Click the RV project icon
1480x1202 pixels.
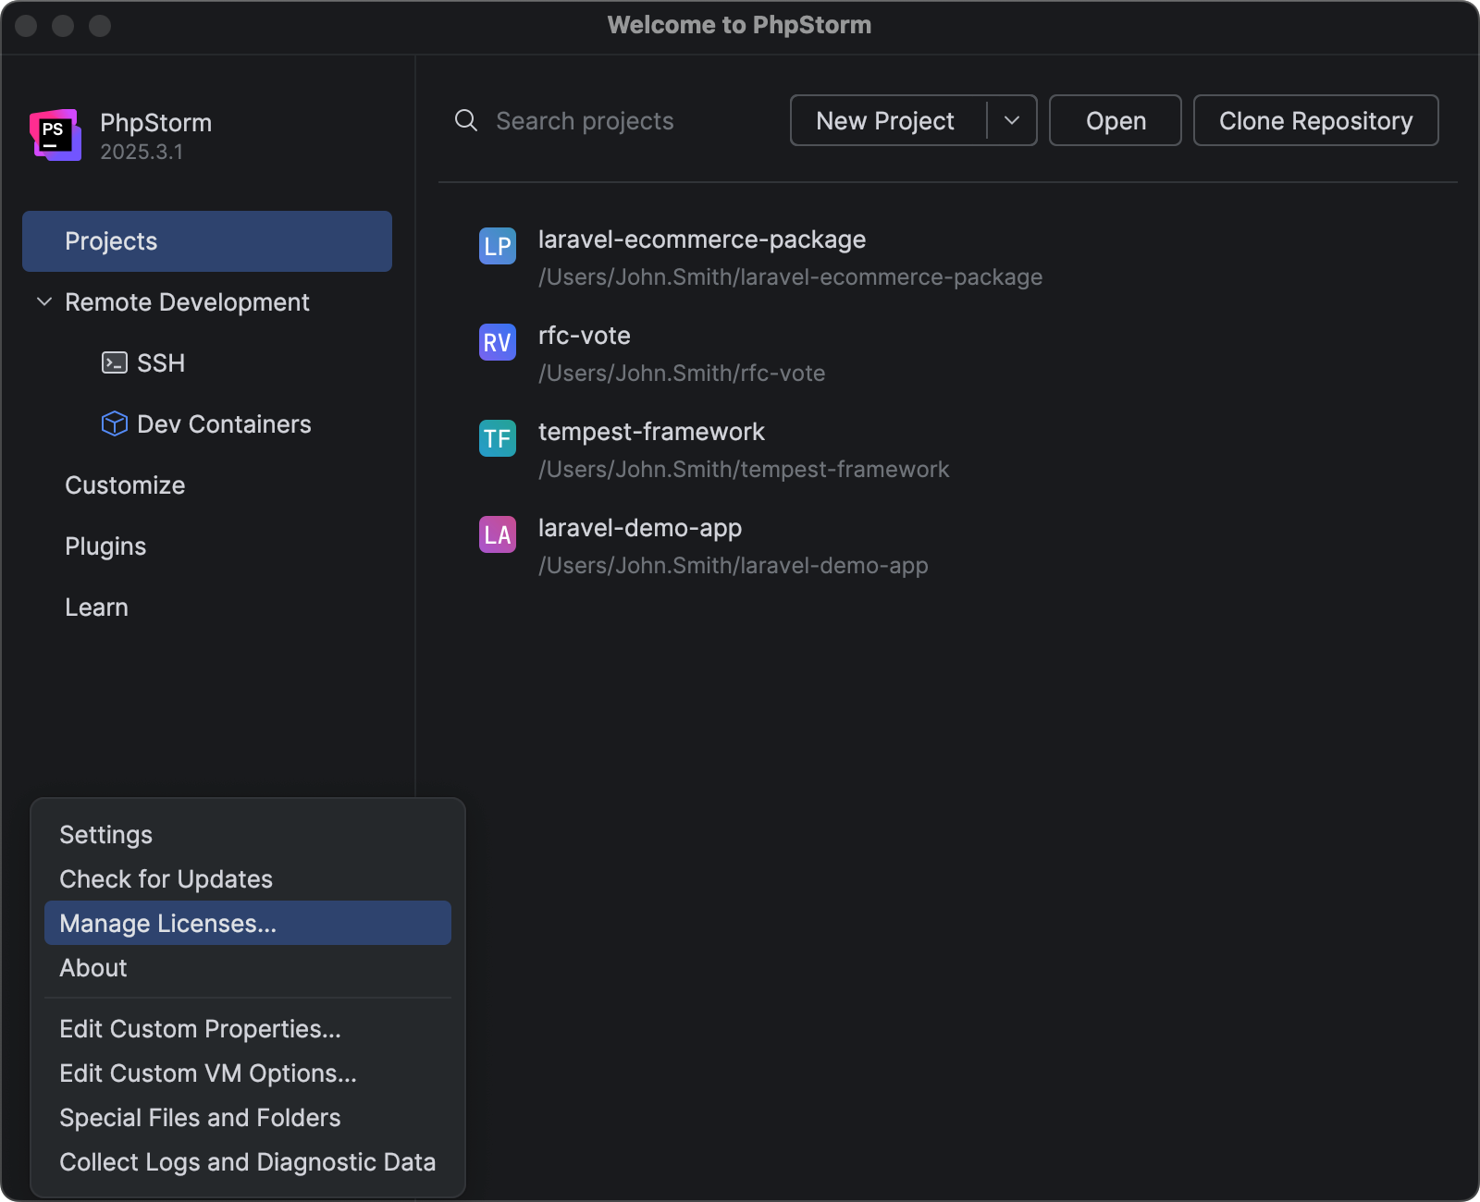(498, 342)
